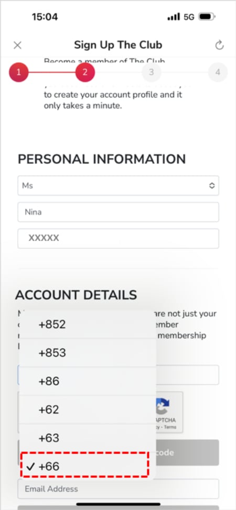The image size is (236, 510).
Task: Click the first name field with Nina
Action: pyautogui.click(x=119, y=212)
